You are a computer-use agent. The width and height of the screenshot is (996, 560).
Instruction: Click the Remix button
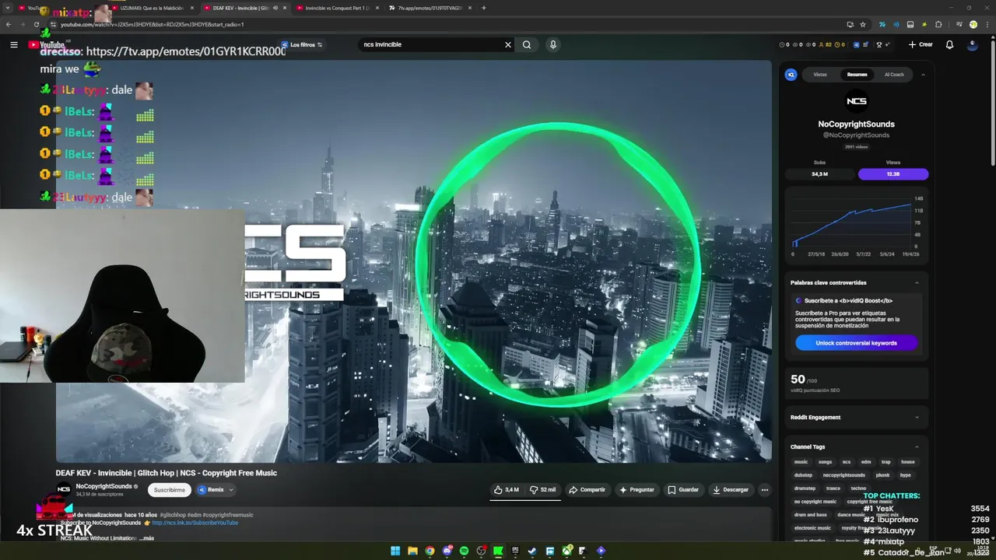pyautogui.click(x=211, y=490)
